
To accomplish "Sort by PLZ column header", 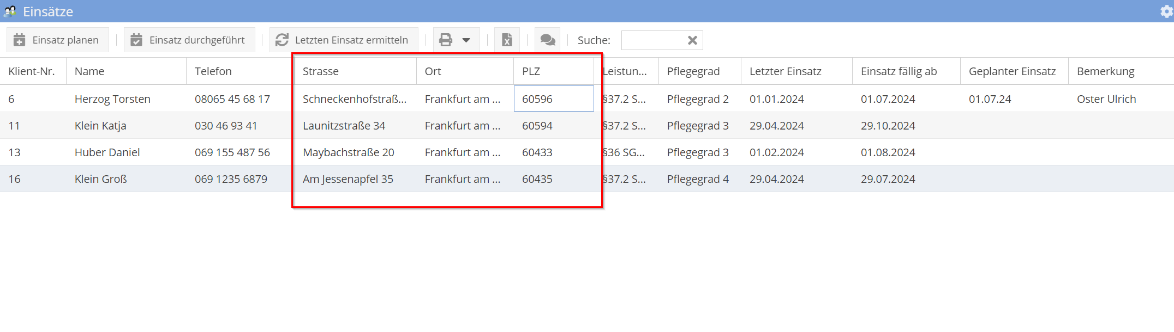I will [554, 71].
